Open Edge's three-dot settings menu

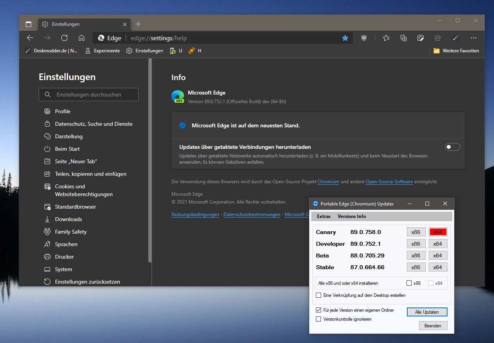pyautogui.click(x=474, y=38)
